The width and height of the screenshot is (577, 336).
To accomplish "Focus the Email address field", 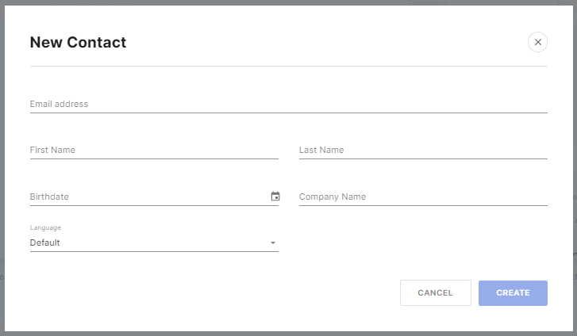I will pyautogui.click(x=289, y=104).
